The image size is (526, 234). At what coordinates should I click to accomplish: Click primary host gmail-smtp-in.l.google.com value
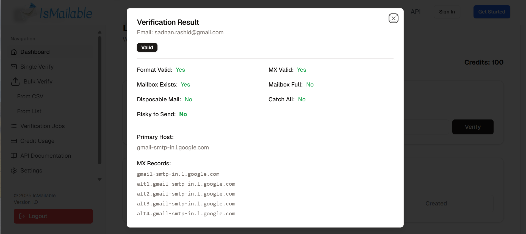pos(173,147)
